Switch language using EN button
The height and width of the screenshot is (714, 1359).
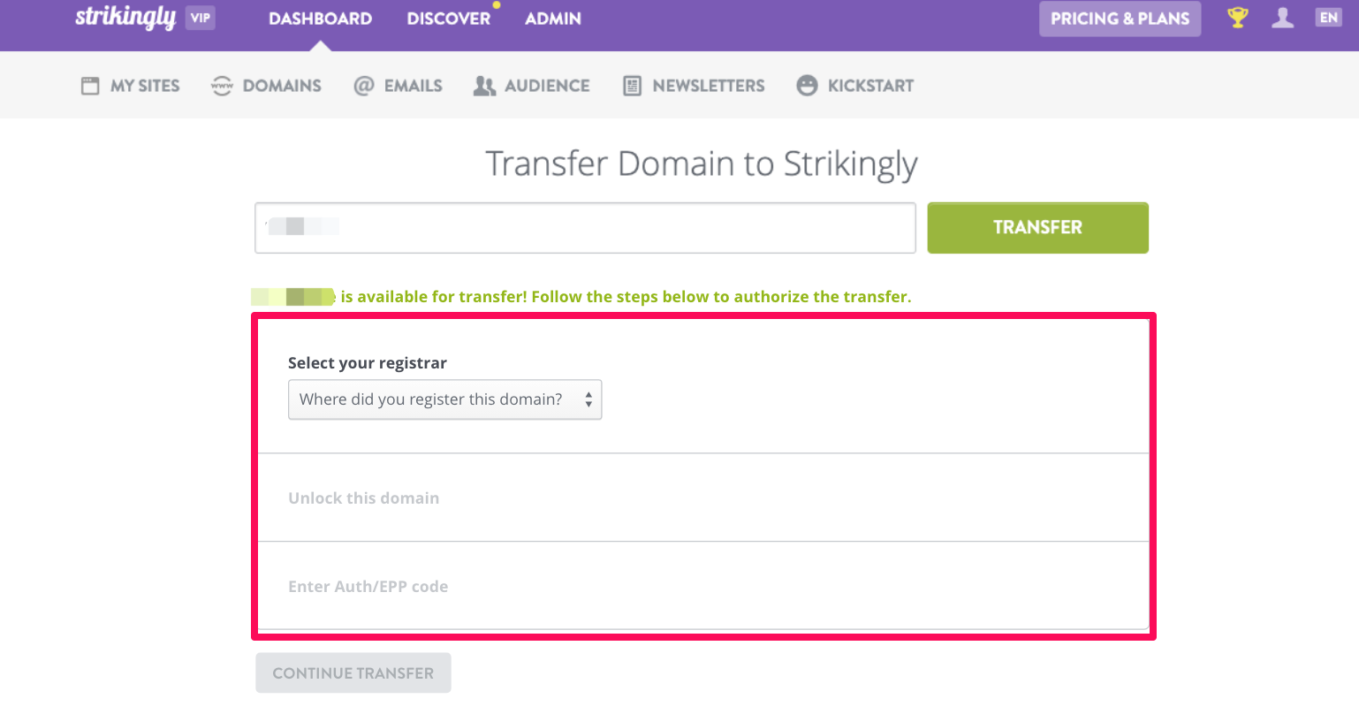point(1328,18)
